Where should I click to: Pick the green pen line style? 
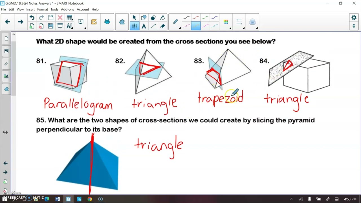[x=205, y=18]
